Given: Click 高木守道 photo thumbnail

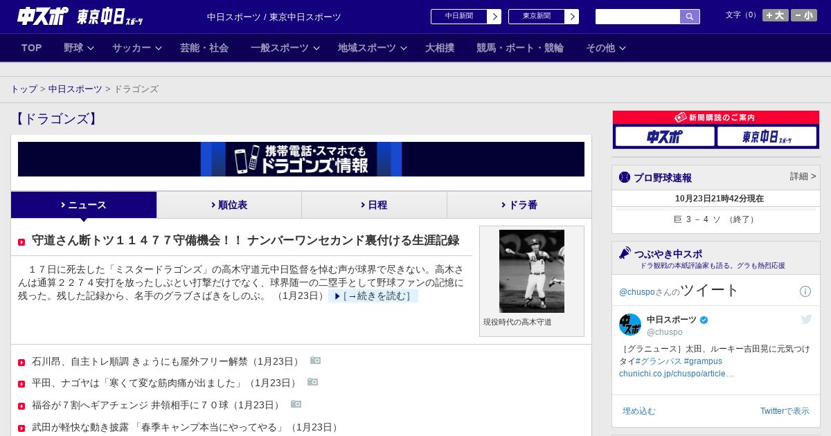Looking at the screenshot, I should (532, 271).
